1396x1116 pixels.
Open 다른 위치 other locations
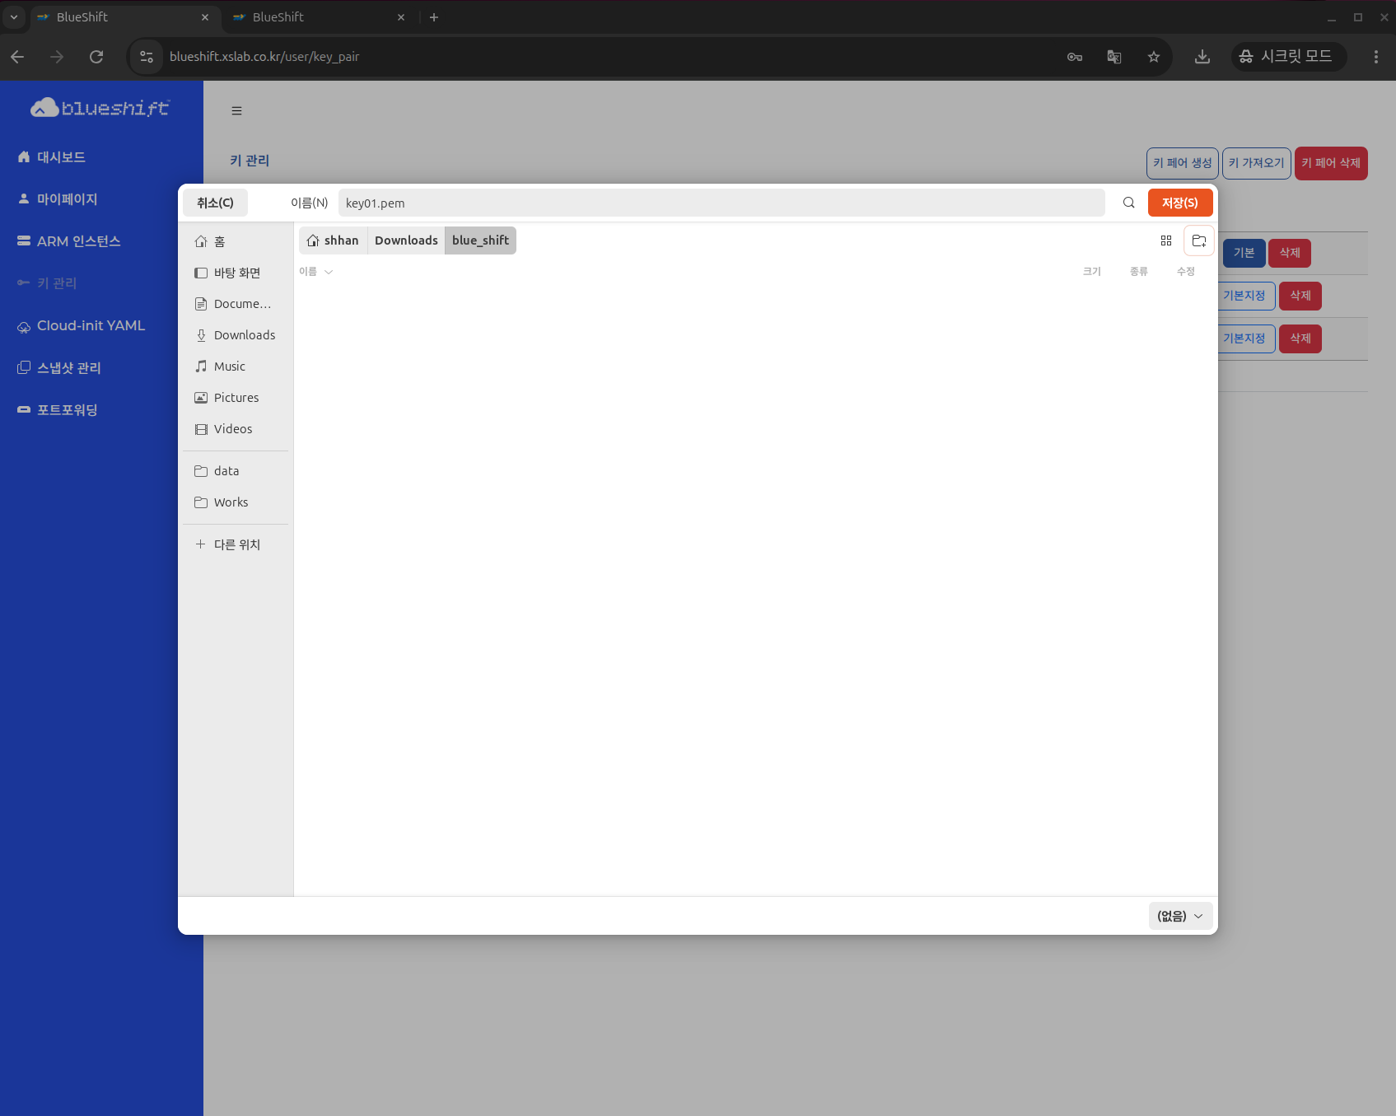(x=236, y=544)
